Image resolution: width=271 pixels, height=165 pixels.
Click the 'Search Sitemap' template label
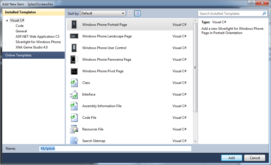click(94, 141)
